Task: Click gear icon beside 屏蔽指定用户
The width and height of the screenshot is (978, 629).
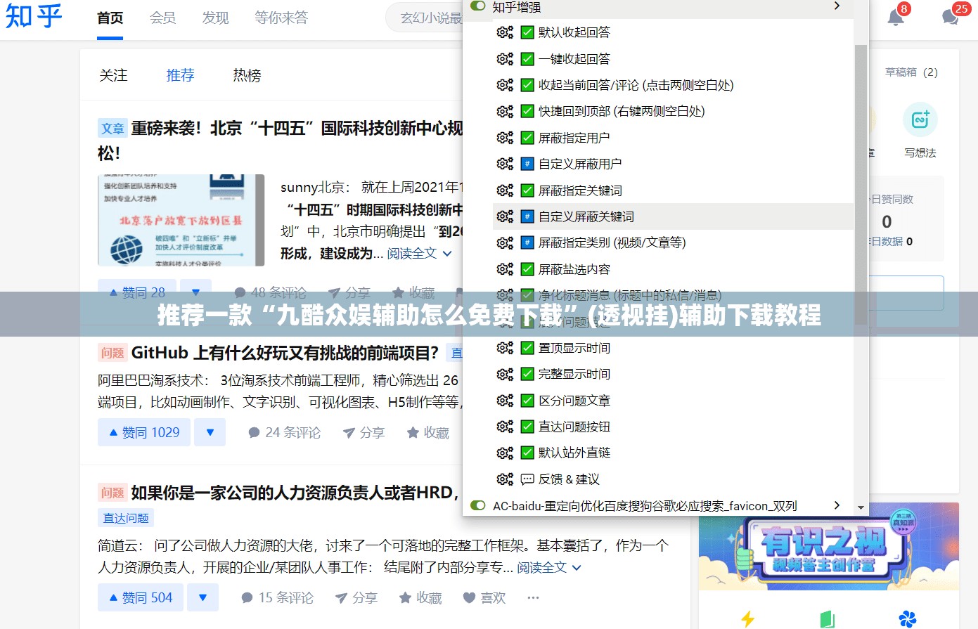Action: tap(505, 138)
